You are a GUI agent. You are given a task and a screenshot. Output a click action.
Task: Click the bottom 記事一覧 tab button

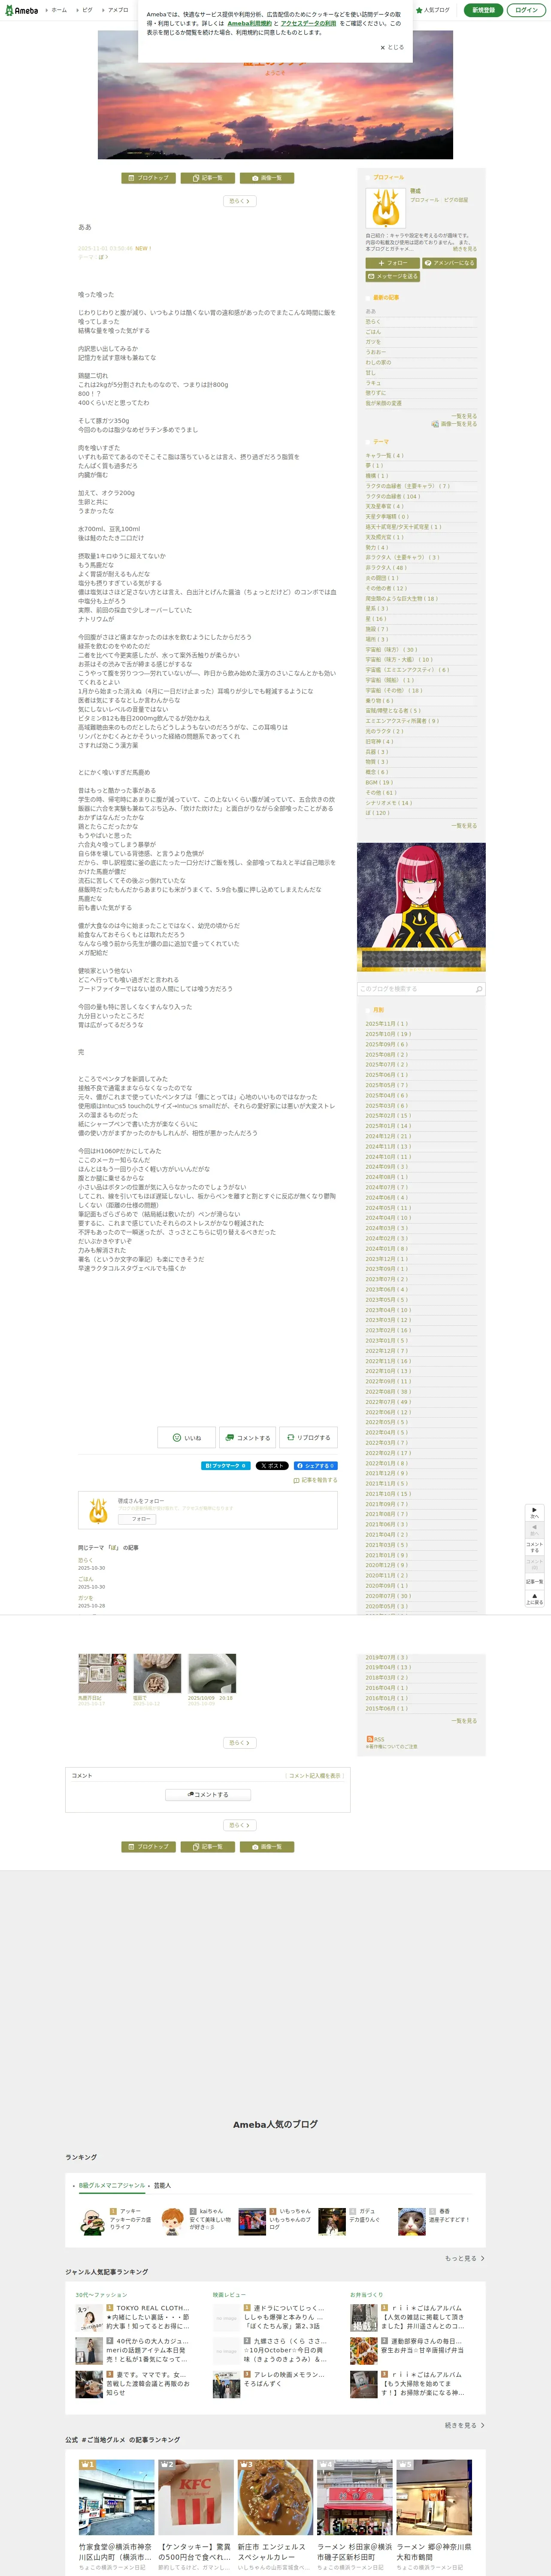point(208,1847)
